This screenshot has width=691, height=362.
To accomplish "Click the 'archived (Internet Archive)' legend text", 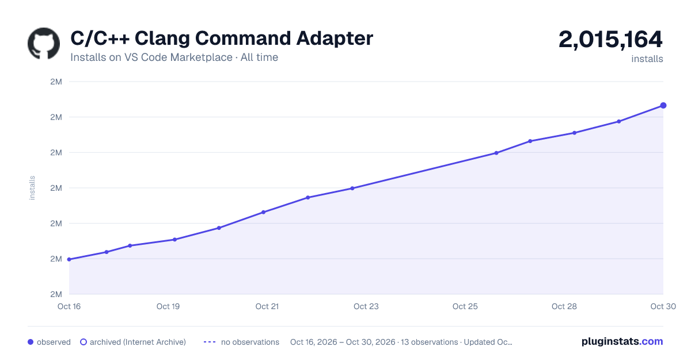I will [x=138, y=342].
